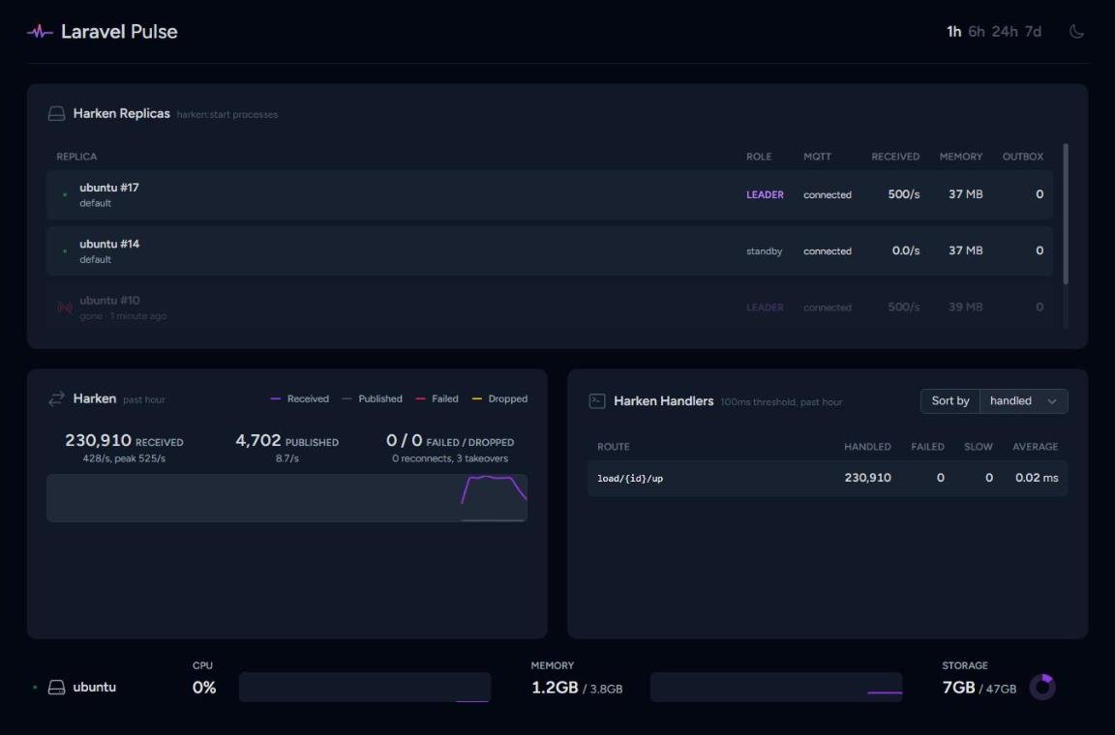Click the memory usage sparkline chart

click(x=776, y=688)
